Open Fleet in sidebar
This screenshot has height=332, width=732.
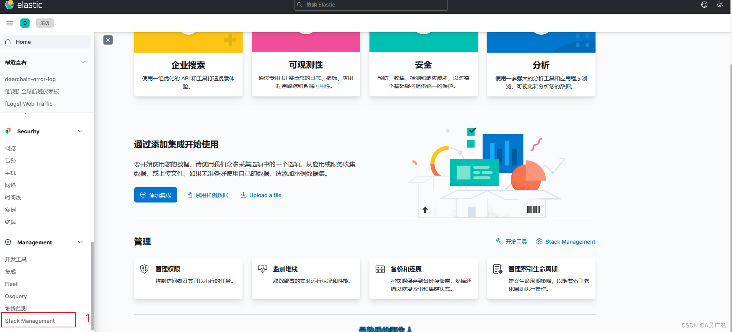tap(11, 284)
